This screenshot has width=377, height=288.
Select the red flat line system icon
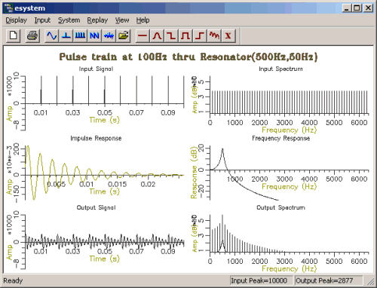tap(143, 35)
